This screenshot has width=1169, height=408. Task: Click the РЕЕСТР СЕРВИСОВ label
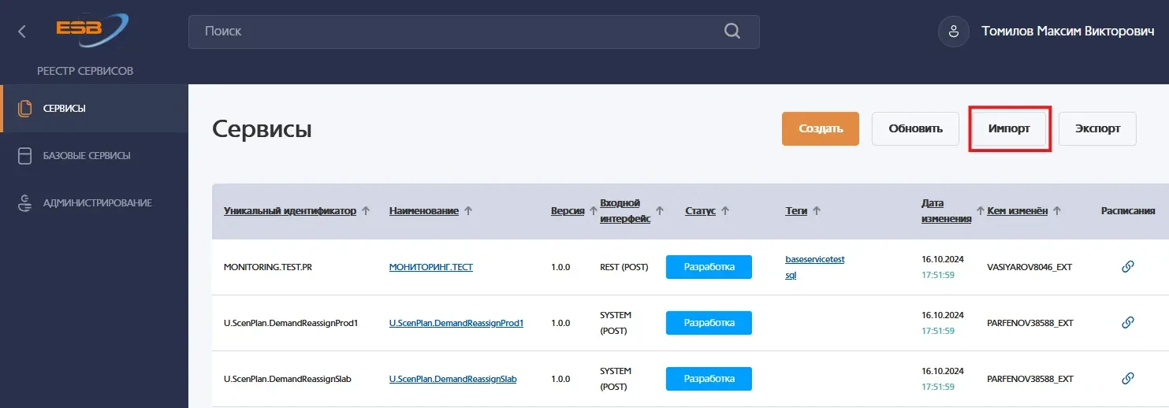coord(85,71)
